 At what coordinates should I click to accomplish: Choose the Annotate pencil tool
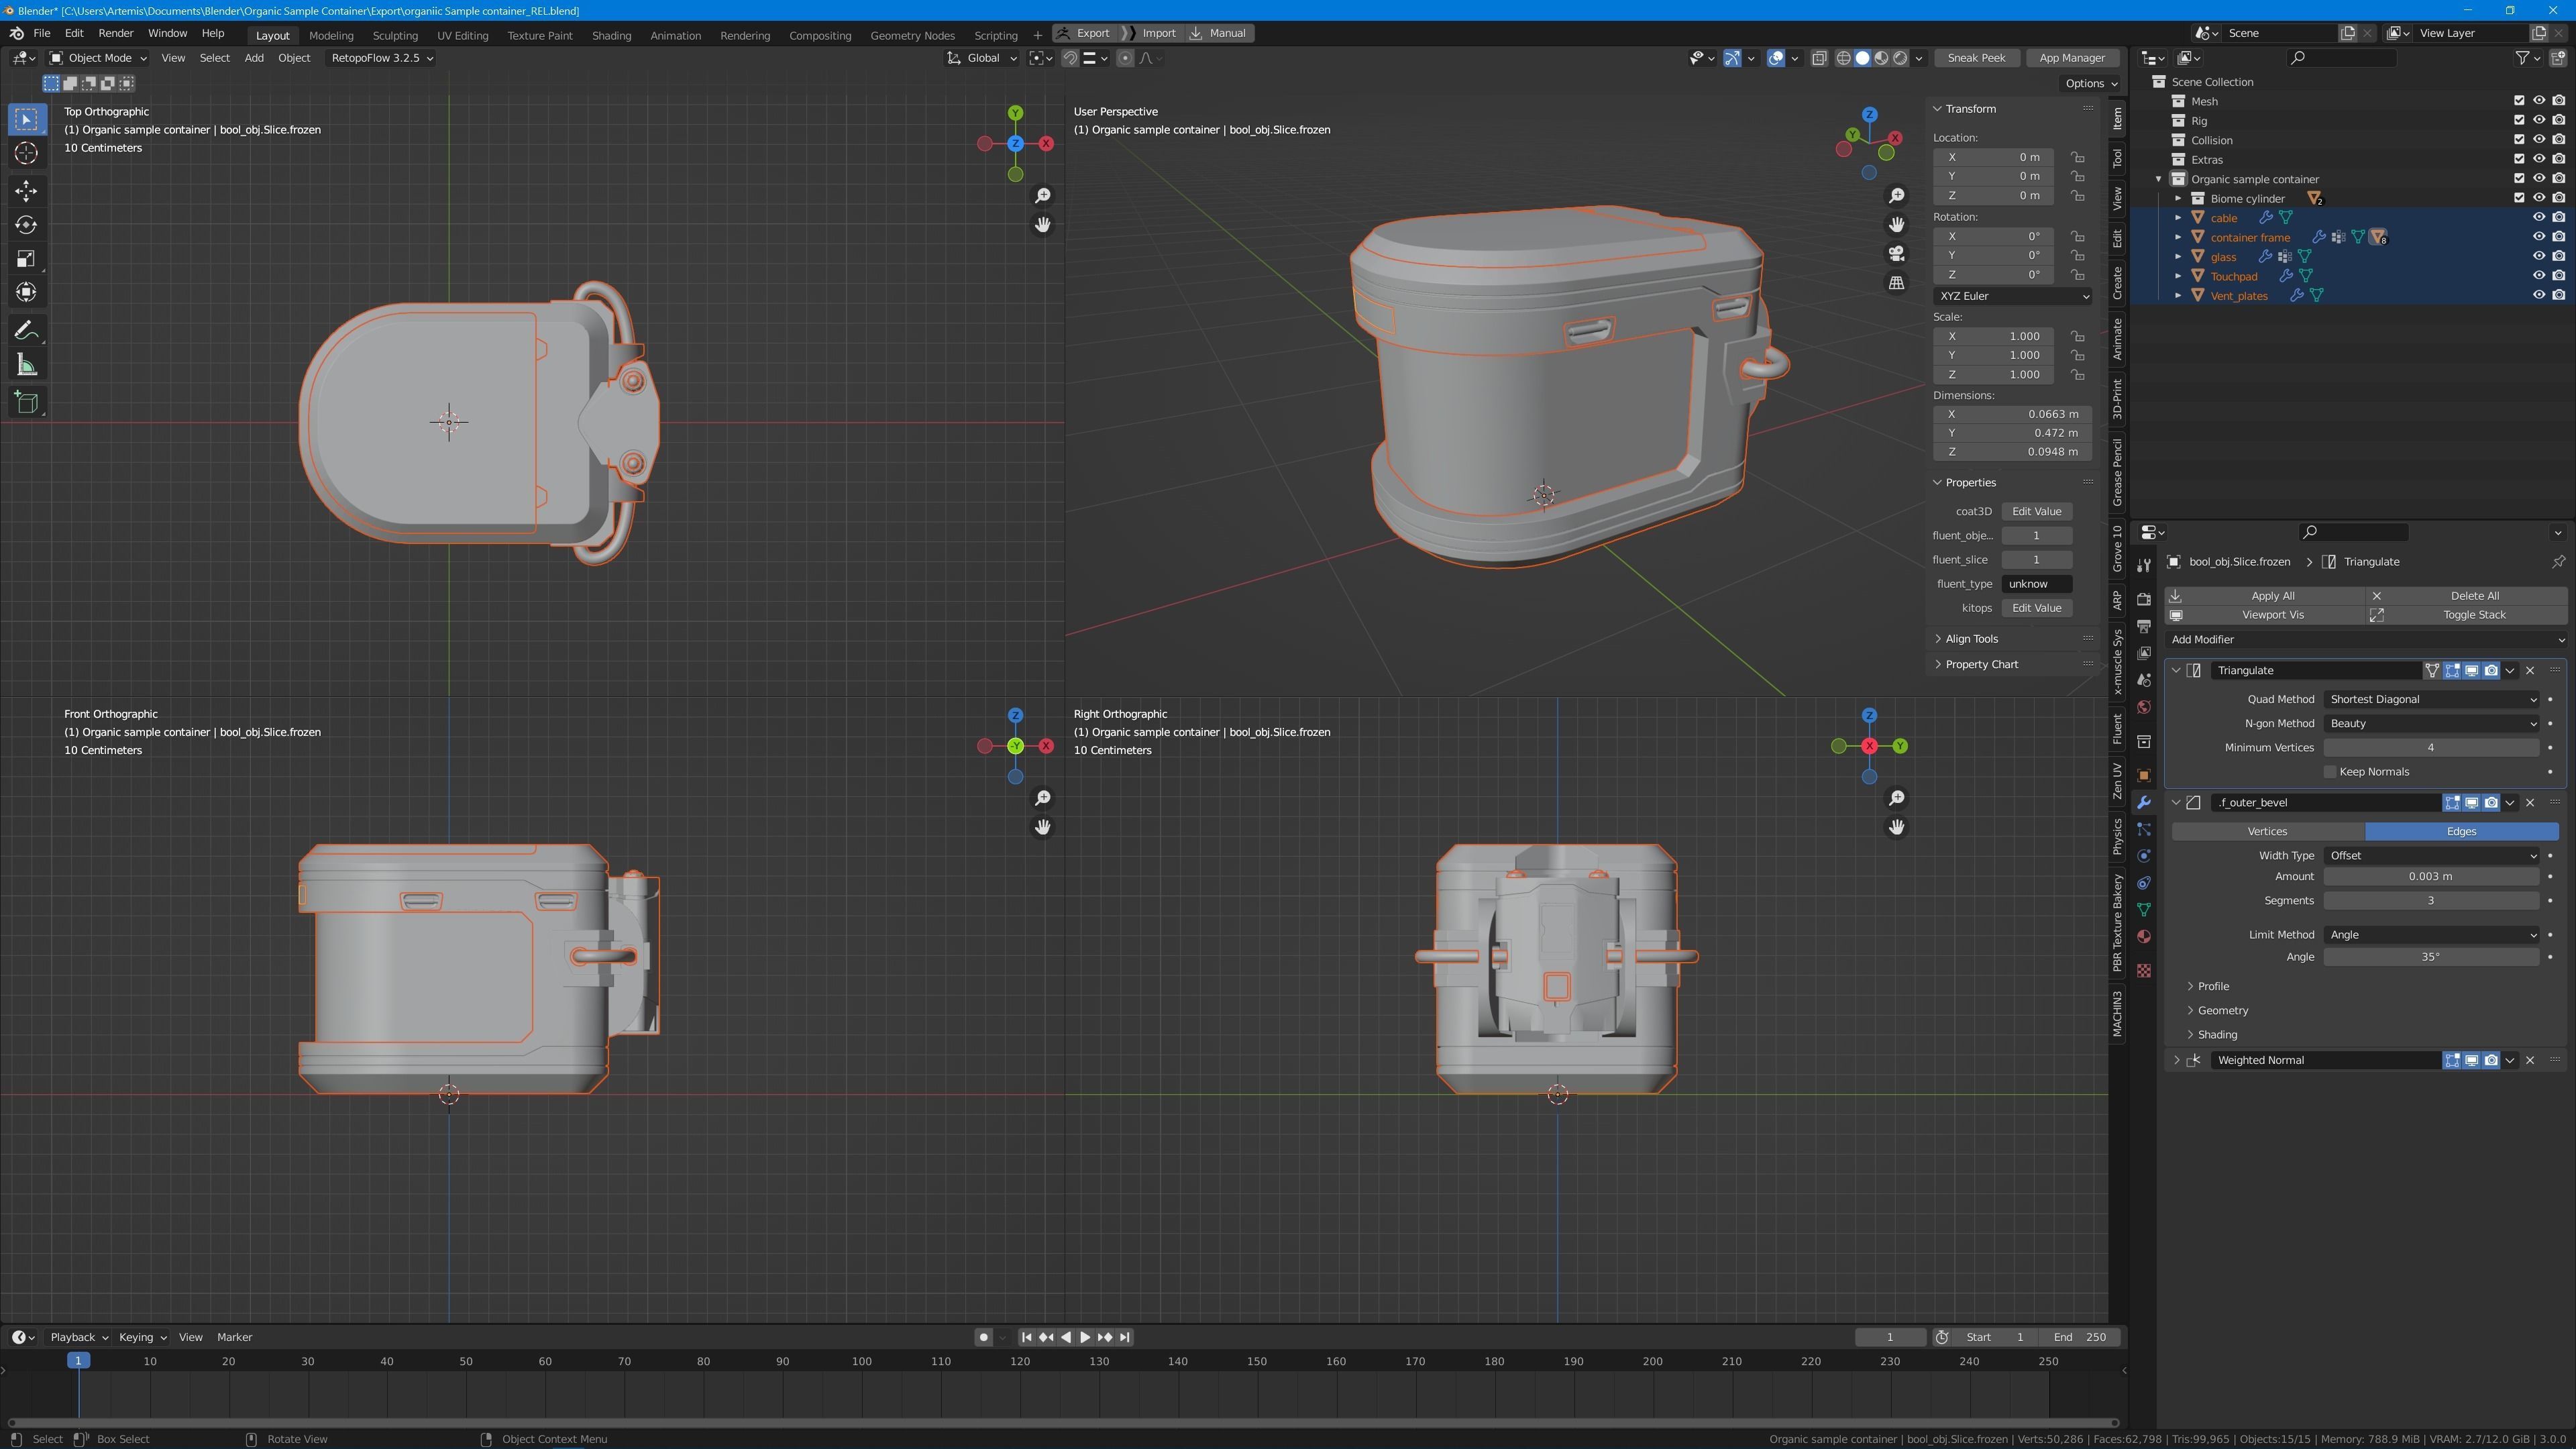click(27, 331)
